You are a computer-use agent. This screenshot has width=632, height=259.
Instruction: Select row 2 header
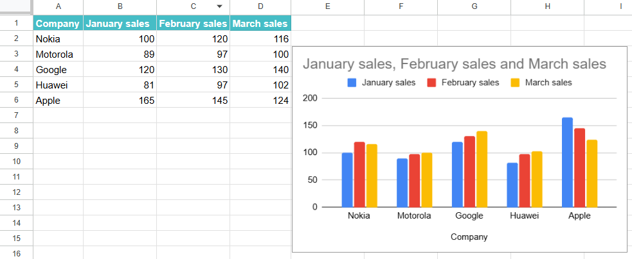point(16,38)
